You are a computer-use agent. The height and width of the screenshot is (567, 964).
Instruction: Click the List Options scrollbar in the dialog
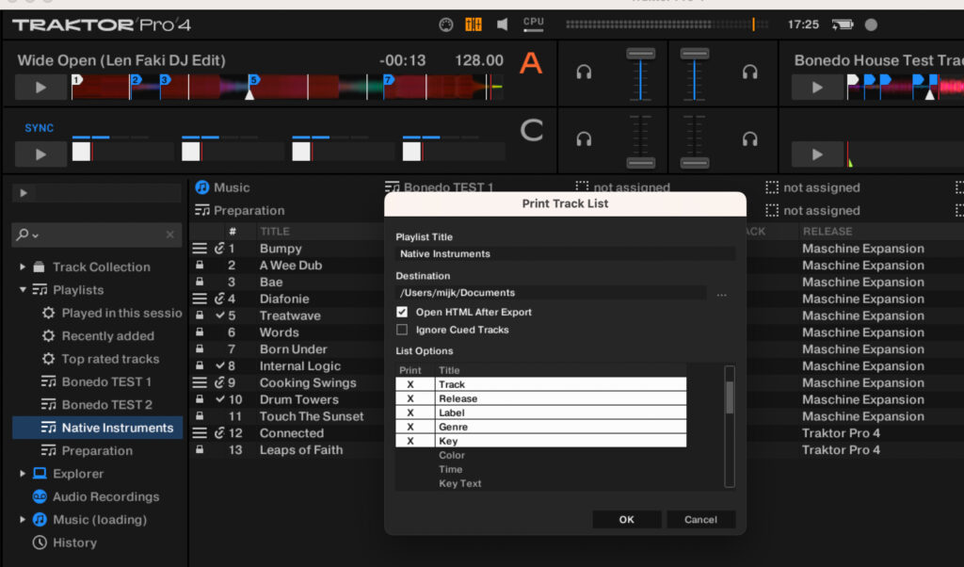pyautogui.click(x=730, y=427)
